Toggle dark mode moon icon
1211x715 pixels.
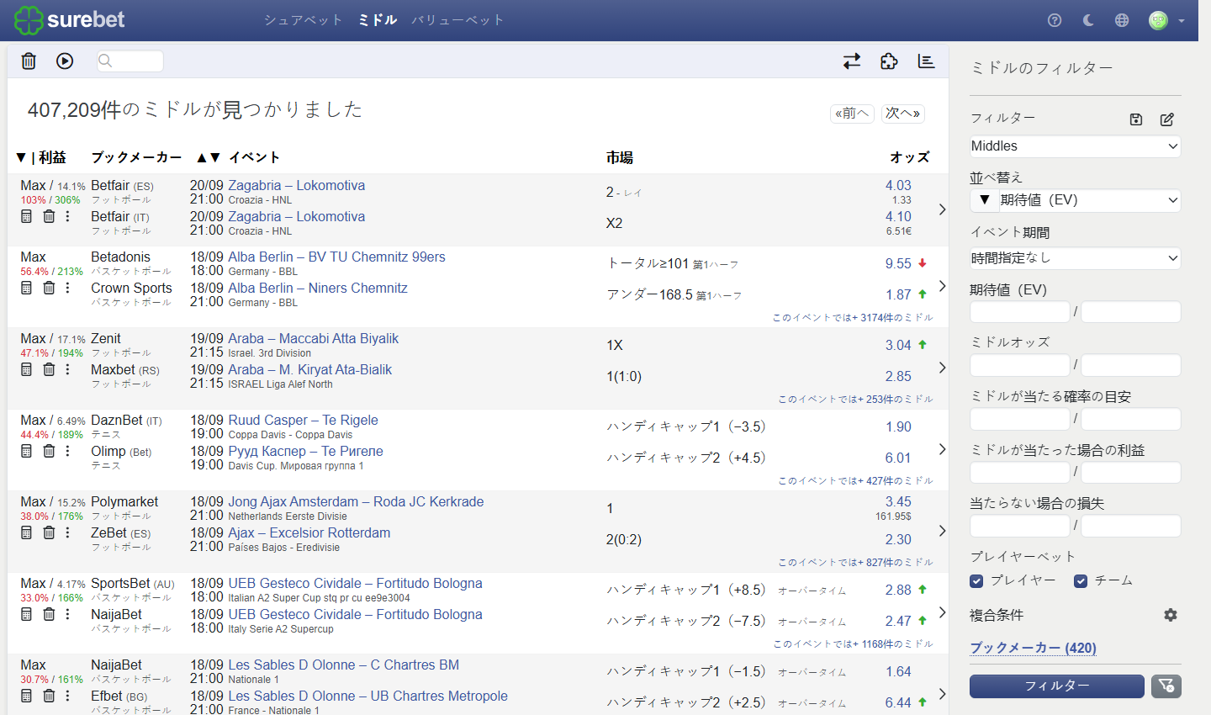click(1088, 20)
